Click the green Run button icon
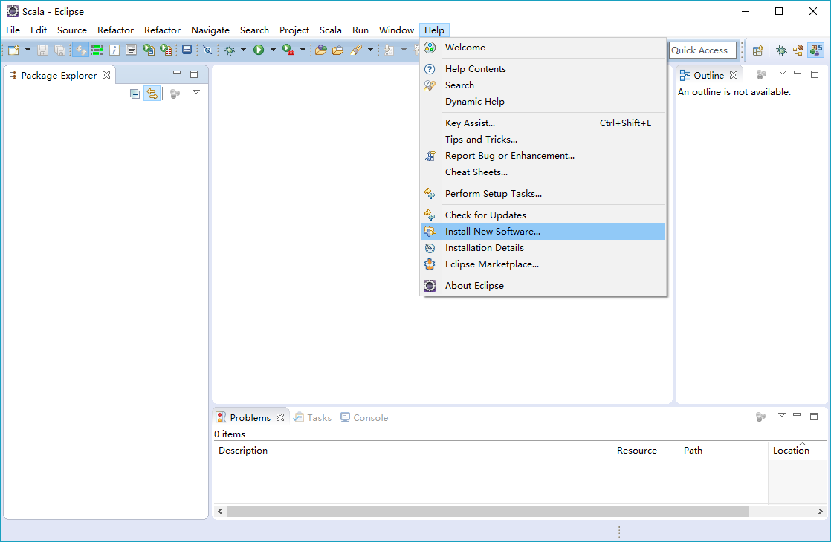This screenshot has height=542, width=831. [259, 50]
